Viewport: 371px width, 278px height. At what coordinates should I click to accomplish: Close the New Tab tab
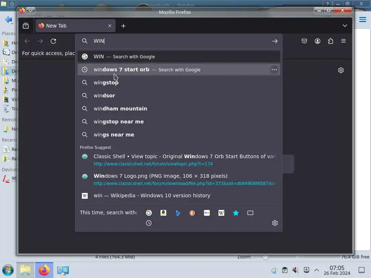pos(110,26)
